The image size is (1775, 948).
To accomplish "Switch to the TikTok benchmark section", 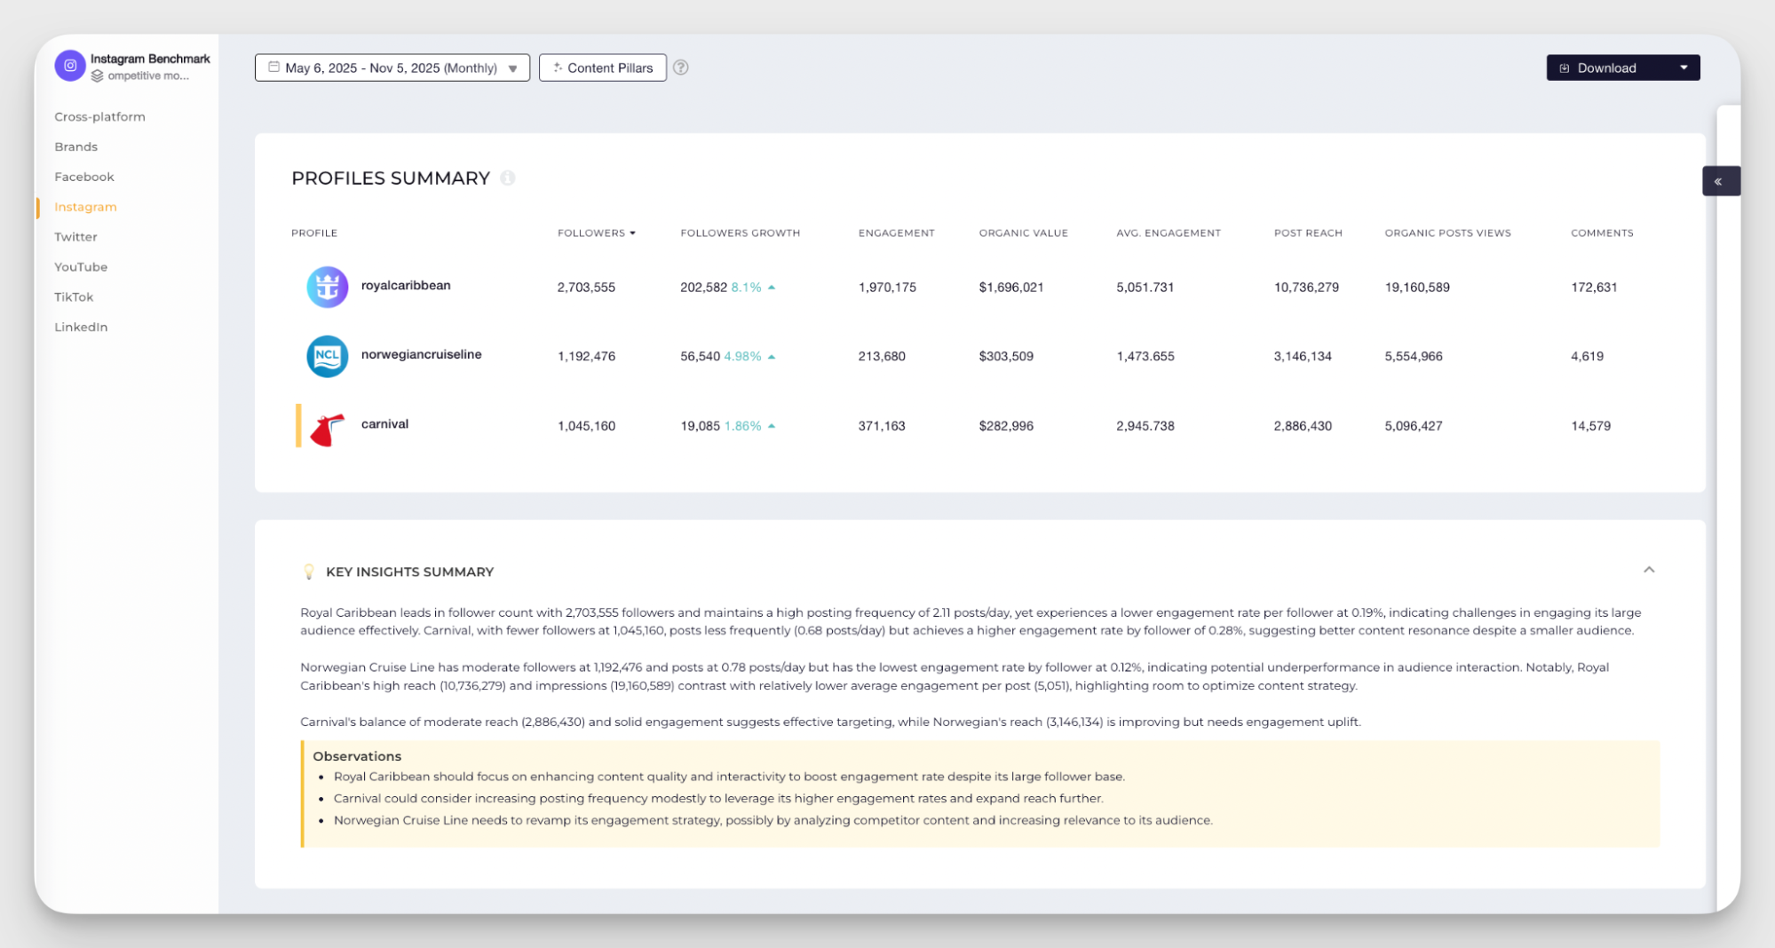I will pyautogui.click(x=74, y=296).
